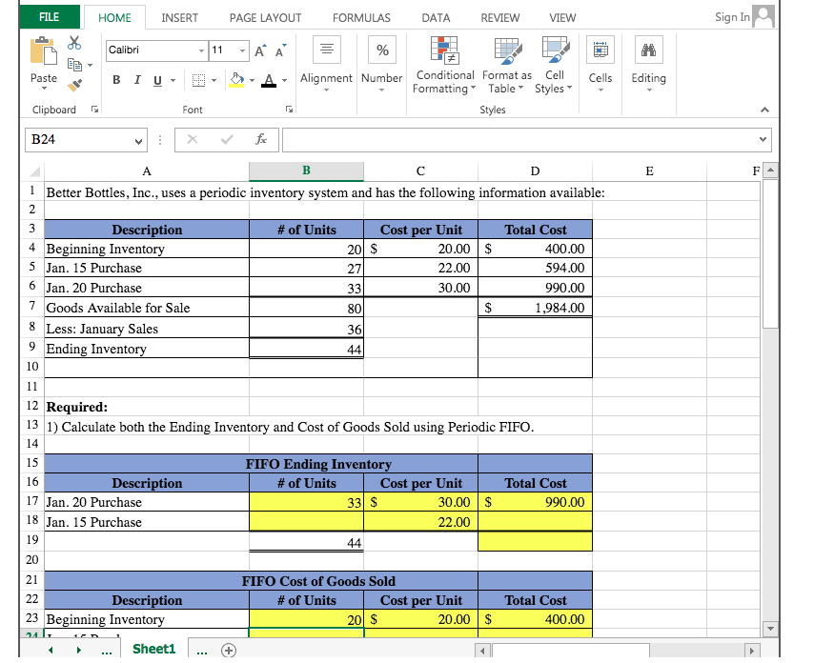Expand the Name Box dropdown

(x=136, y=139)
